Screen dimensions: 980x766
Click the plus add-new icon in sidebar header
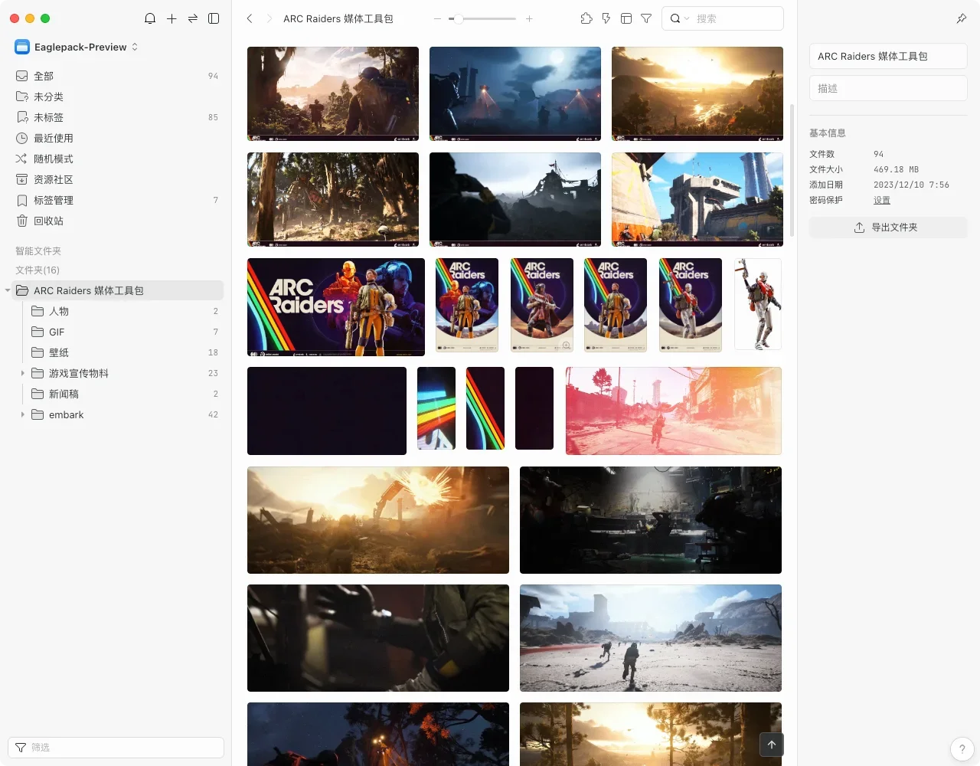[171, 18]
